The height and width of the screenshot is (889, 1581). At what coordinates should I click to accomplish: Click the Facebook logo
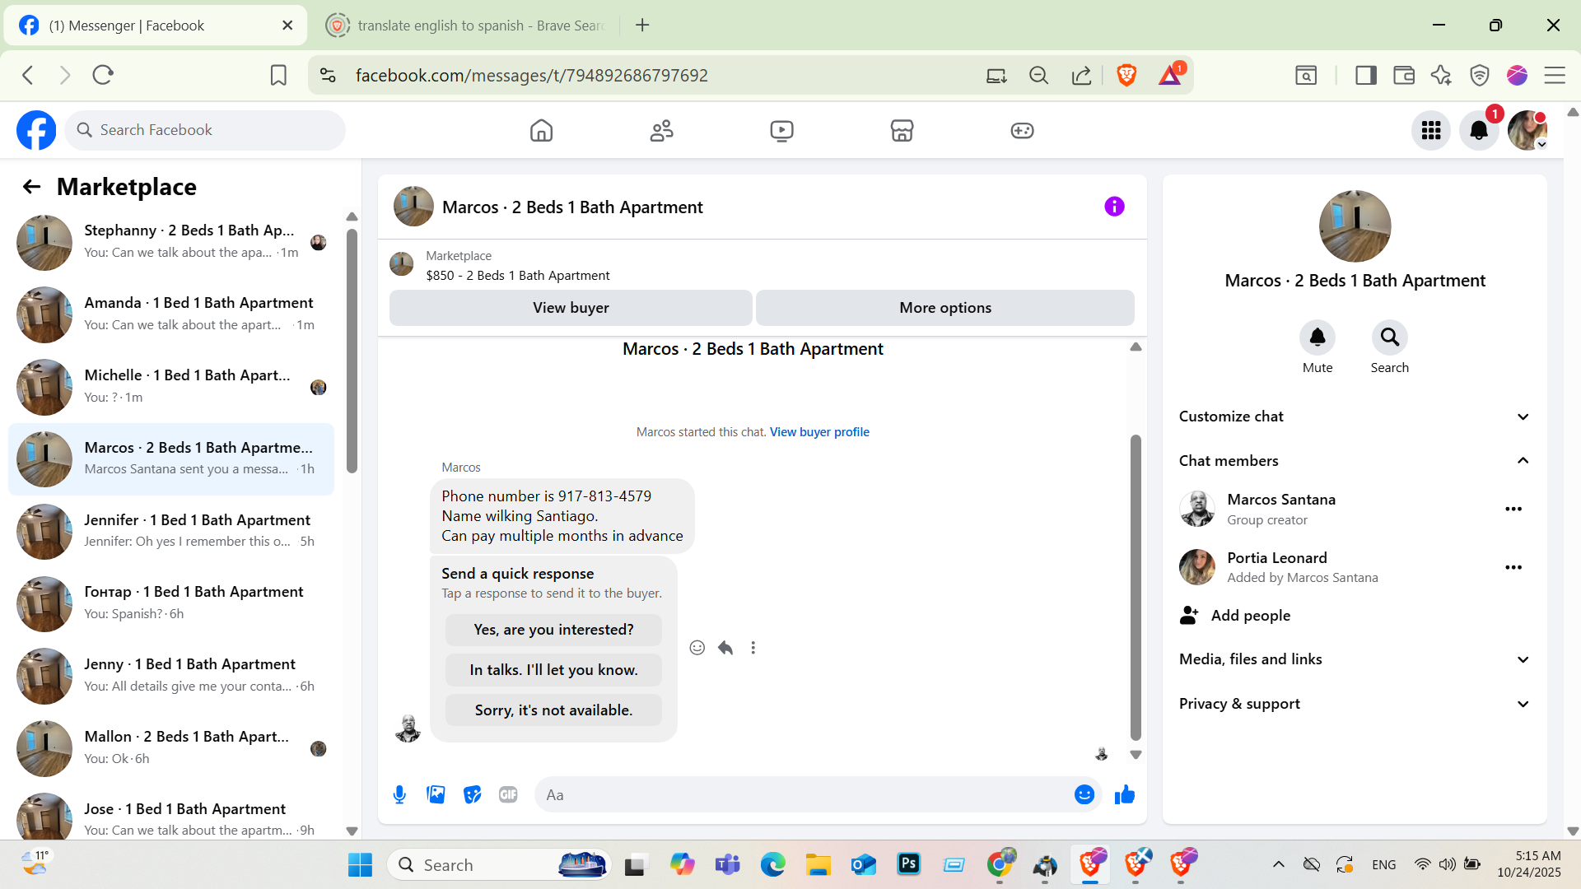pyautogui.click(x=36, y=130)
